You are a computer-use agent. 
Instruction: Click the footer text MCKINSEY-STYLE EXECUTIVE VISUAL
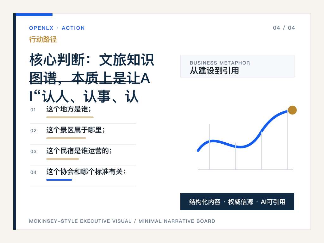(80, 221)
